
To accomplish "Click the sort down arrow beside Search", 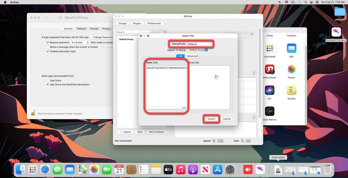I will tap(165, 32).
